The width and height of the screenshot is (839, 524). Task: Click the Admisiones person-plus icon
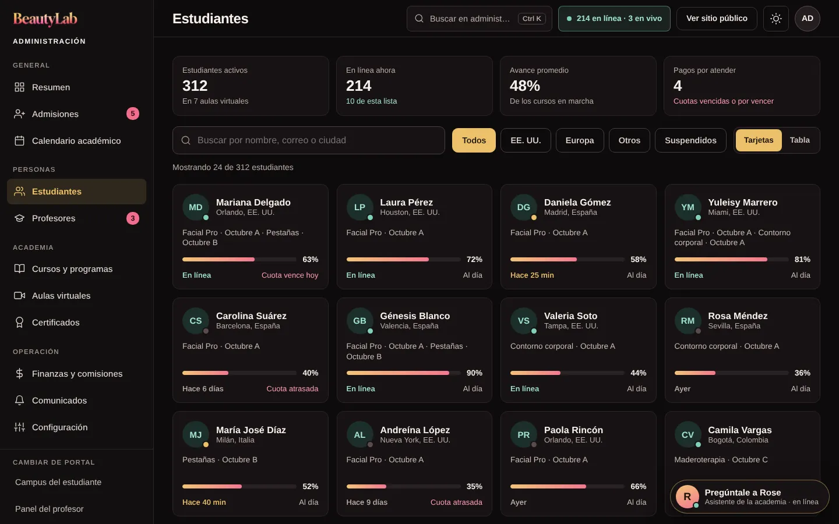coord(19,114)
